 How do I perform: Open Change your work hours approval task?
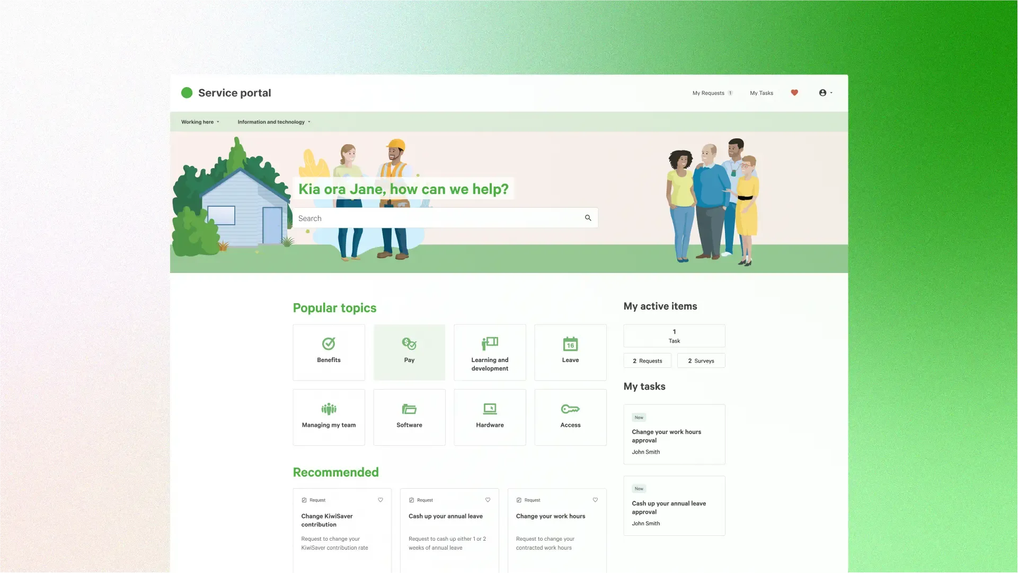tap(666, 436)
